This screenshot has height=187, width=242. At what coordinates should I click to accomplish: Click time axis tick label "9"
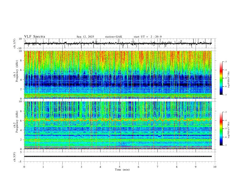coord(196,167)
